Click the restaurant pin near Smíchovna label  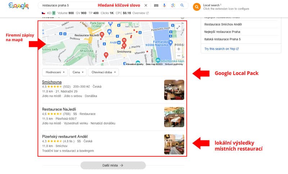124,46
